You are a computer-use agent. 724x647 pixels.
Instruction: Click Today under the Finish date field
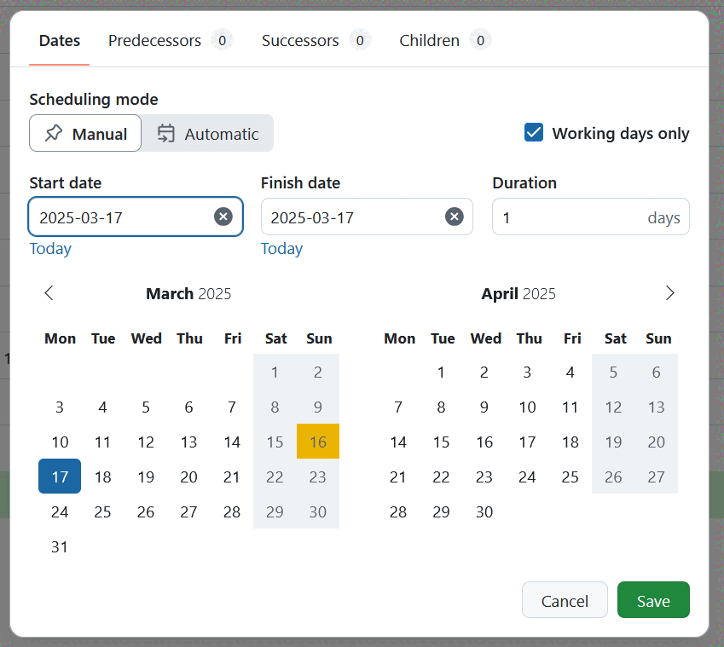[281, 248]
